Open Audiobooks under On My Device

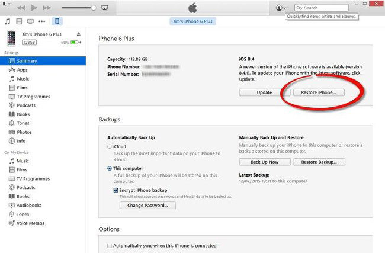pos(43,206)
